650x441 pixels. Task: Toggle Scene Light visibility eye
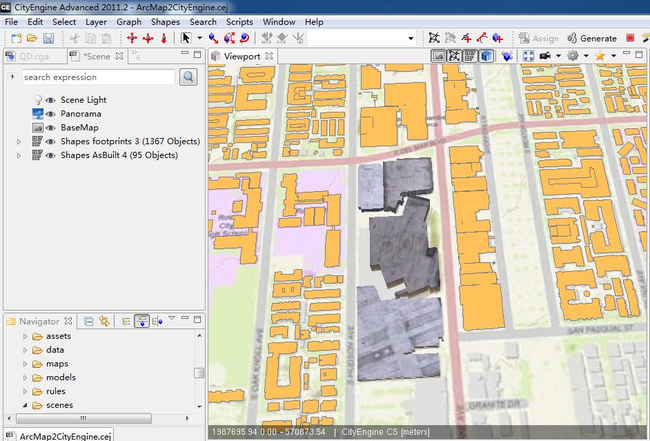tap(50, 100)
